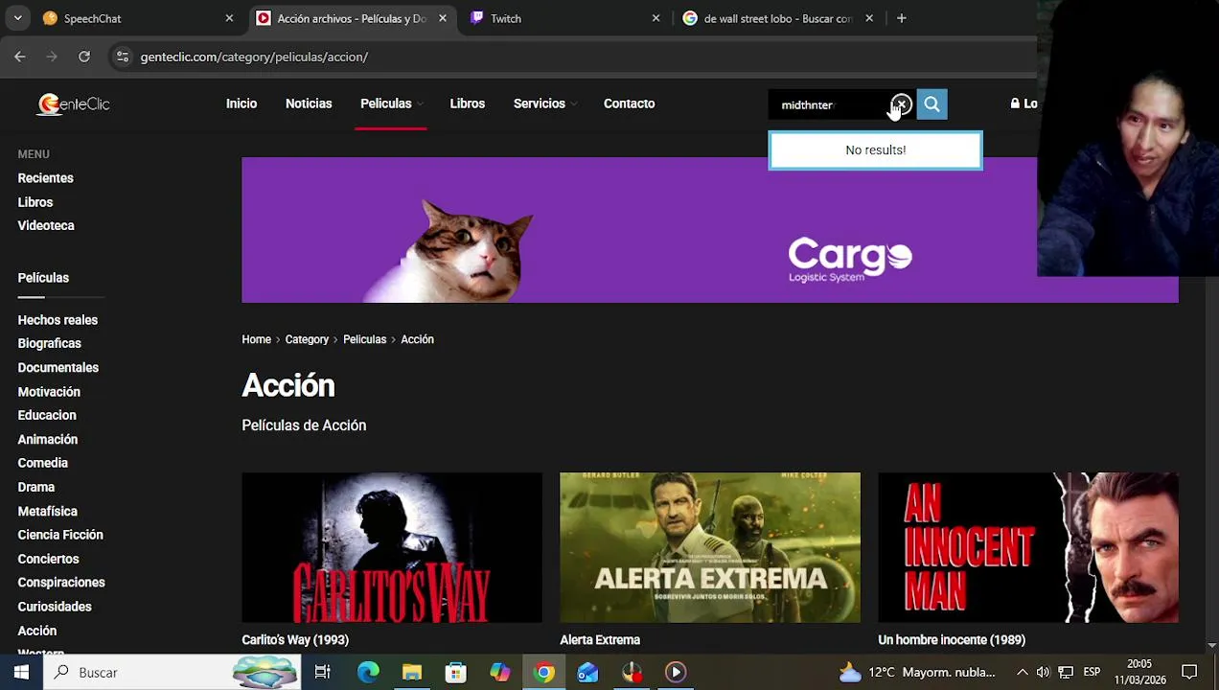
Task: Click the browser address bar URL
Action: (254, 57)
